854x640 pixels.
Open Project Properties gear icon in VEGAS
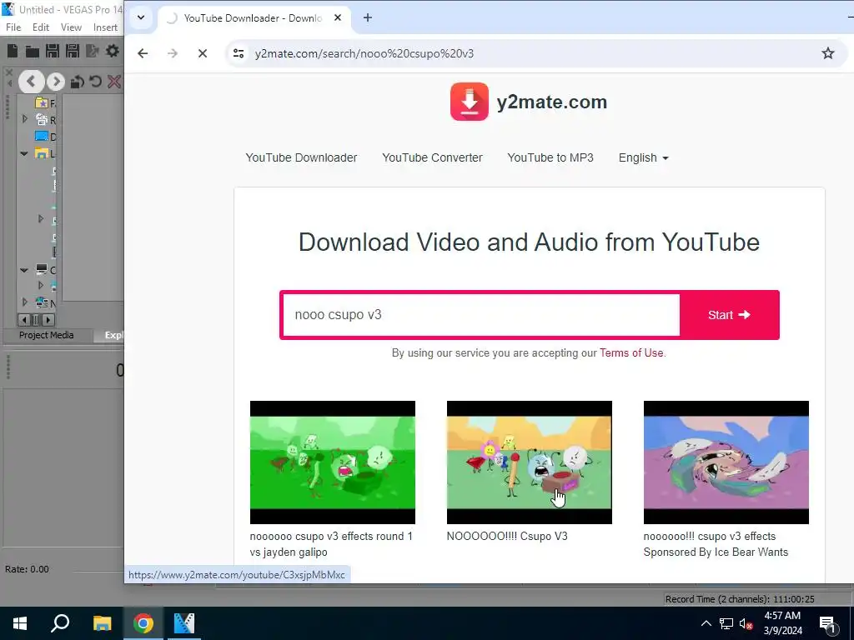[113, 51]
